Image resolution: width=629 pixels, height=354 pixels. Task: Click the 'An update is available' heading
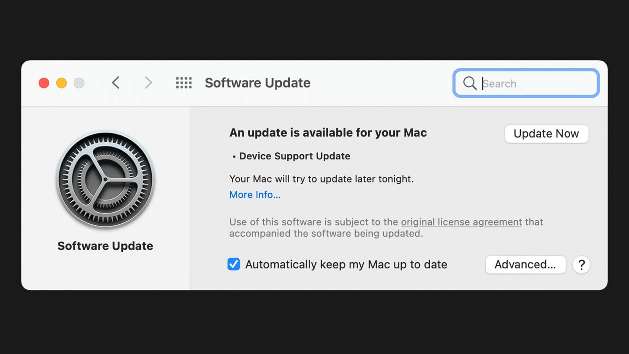(x=328, y=133)
